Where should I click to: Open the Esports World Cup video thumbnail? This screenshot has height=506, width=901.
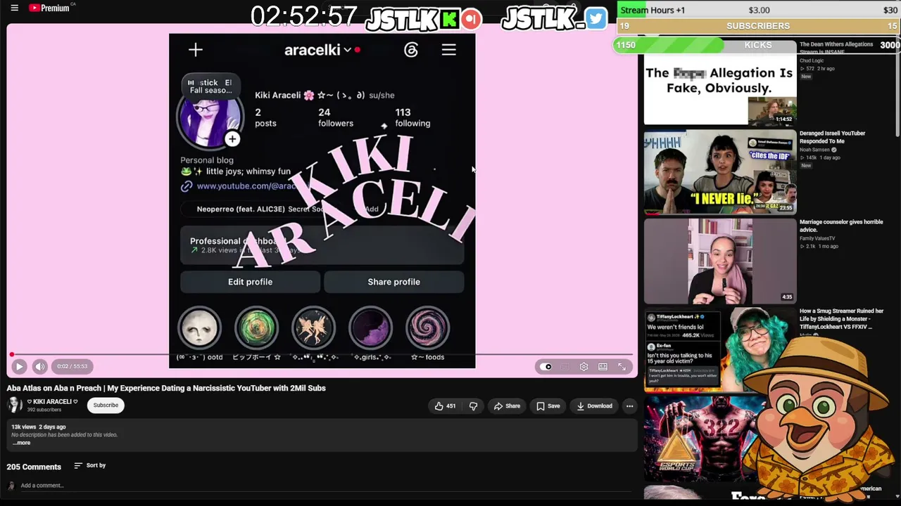[x=704, y=439]
